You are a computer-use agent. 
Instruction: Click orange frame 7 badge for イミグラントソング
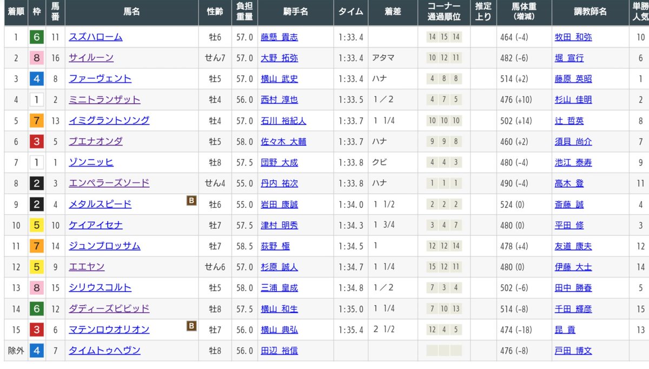click(x=36, y=121)
